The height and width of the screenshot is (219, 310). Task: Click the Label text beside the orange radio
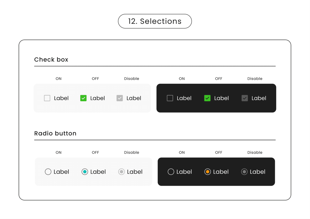221,172
